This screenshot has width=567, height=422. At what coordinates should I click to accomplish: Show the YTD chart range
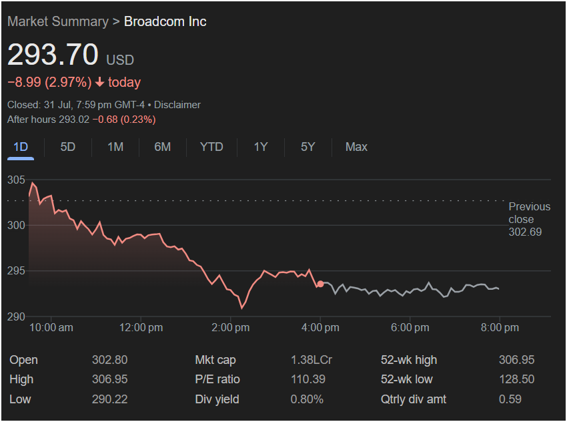tap(211, 147)
